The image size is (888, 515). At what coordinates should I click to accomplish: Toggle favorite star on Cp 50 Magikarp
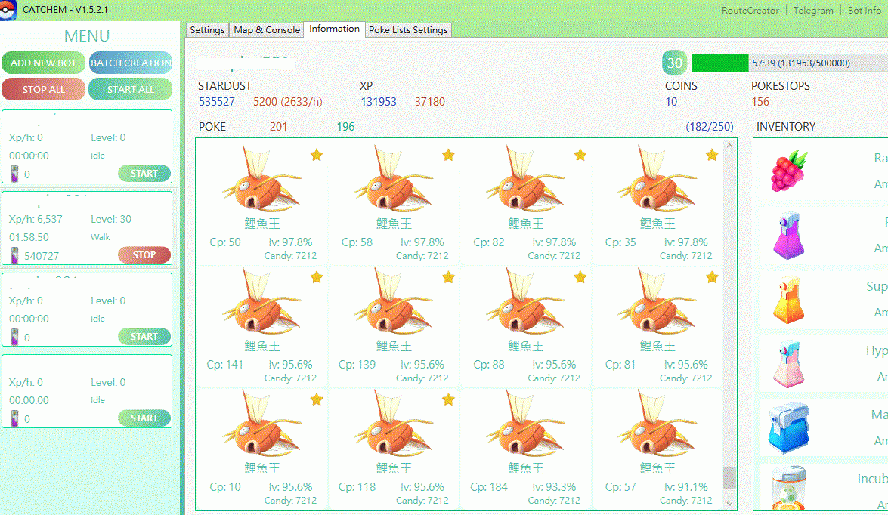click(317, 155)
